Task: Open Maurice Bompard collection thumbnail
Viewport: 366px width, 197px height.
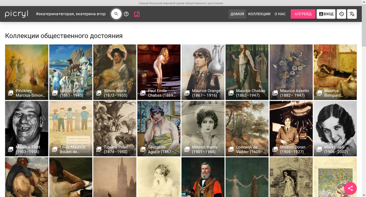Action: pos(335,72)
